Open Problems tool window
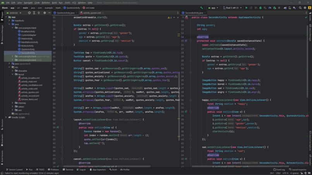The image size is (312, 175). click(53, 170)
